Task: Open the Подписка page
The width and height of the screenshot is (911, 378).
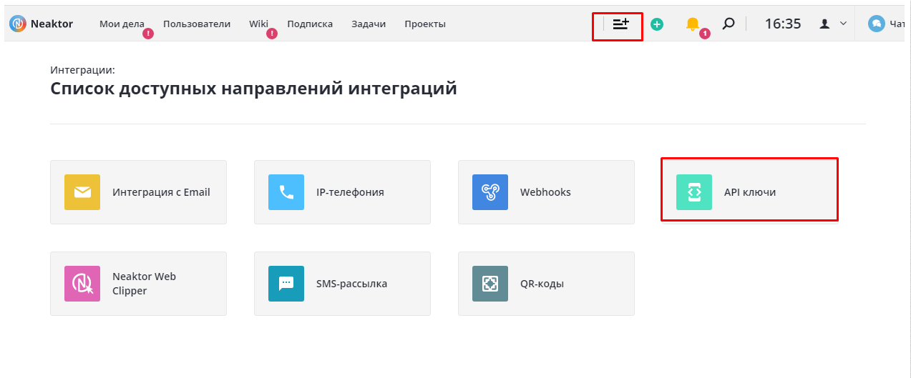Action: click(x=310, y=24)
